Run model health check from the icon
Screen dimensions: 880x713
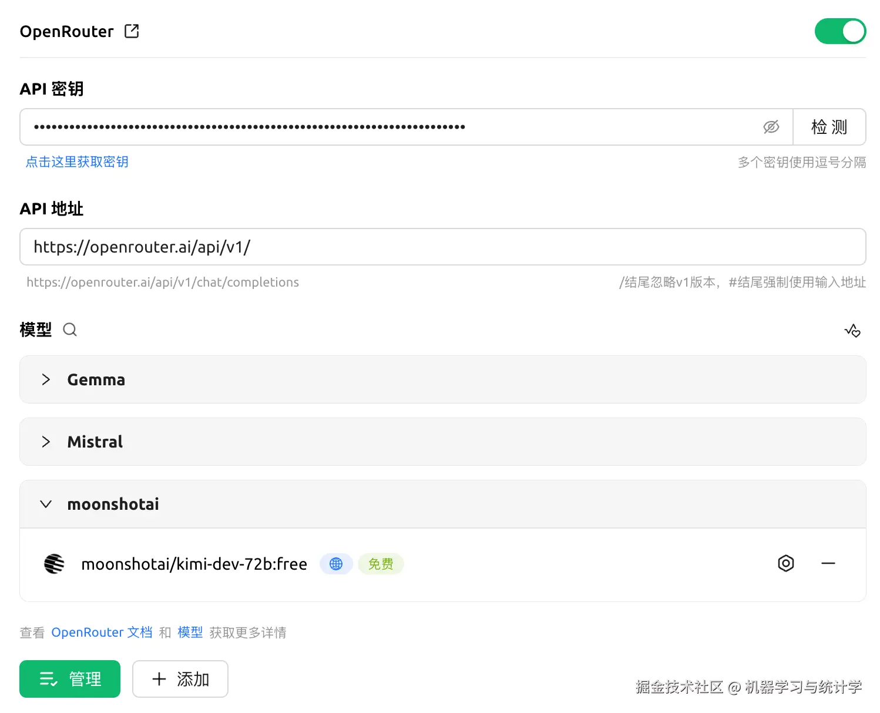[x=852, y=330]
